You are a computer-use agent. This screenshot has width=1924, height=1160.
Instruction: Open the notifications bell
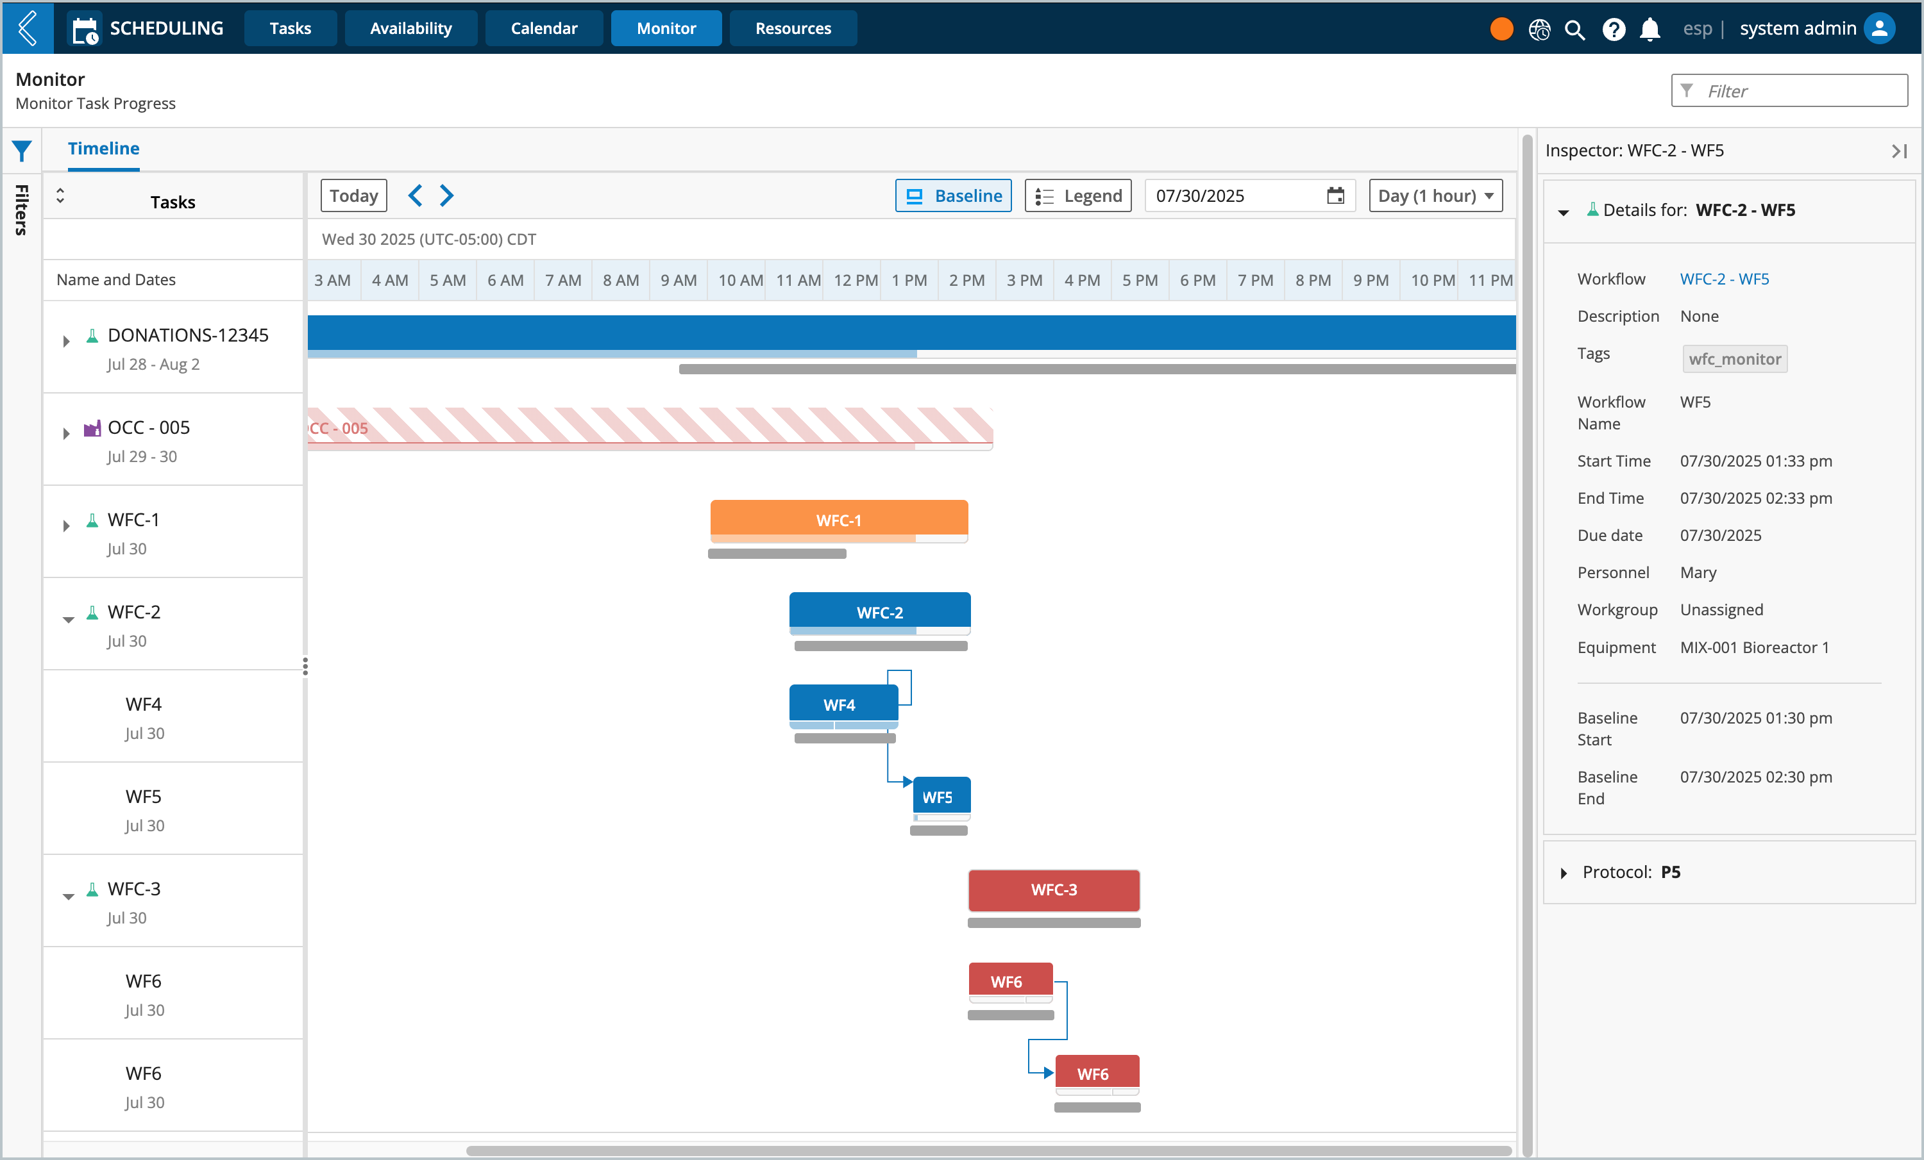(x=1649, y=29)
